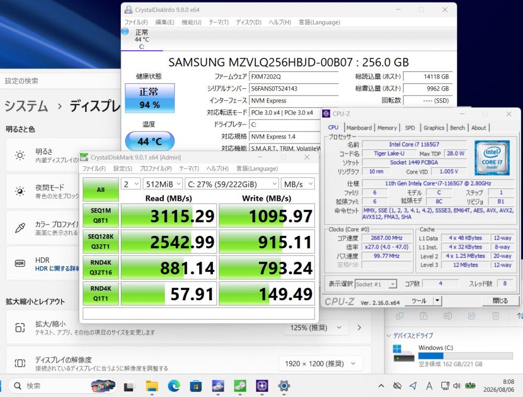The image size is (523, 397).
Task: Click the share icon in Explorer toolbar
Action: click(x=472, y=315)
